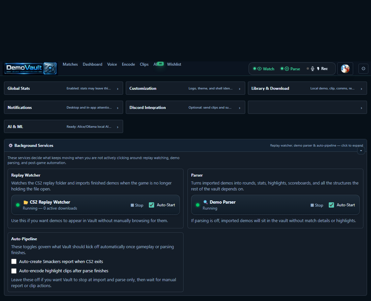Expand the Global Stats section

[x=63, y=88]
